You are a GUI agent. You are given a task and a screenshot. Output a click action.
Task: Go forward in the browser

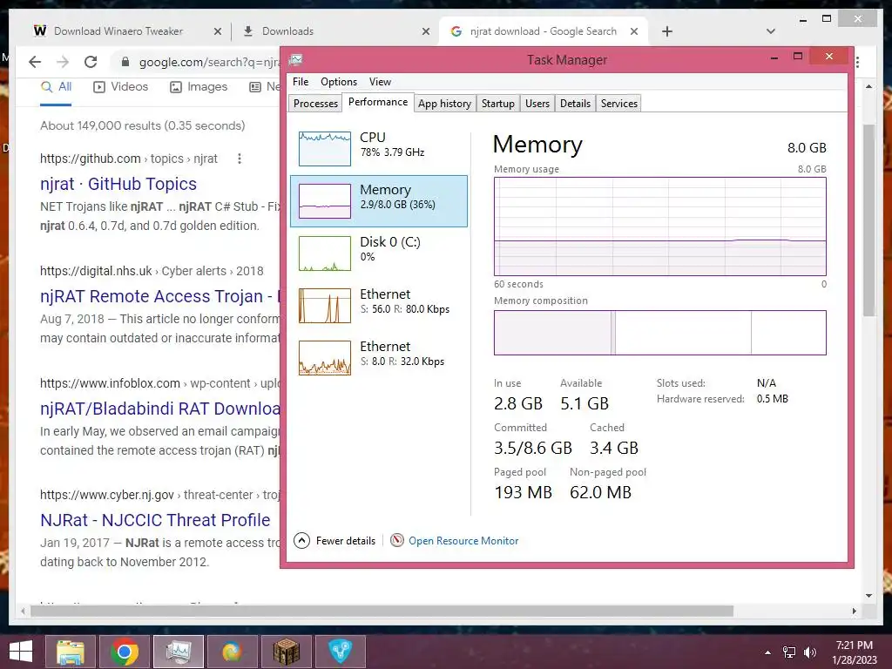point(63,62)
